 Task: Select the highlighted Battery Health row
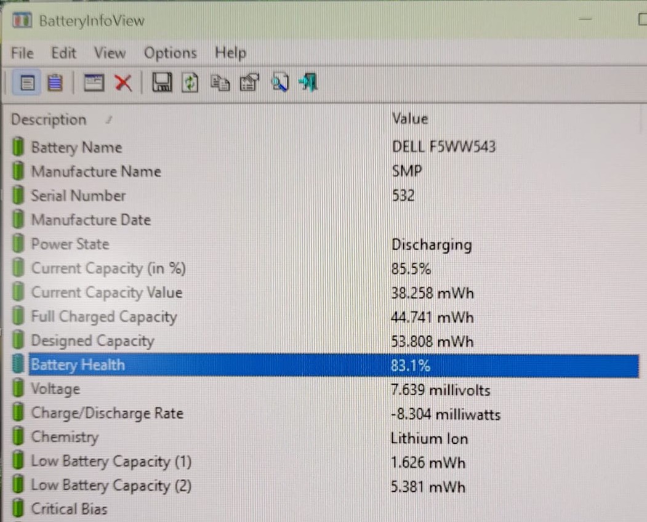click(x=325, y=365)
